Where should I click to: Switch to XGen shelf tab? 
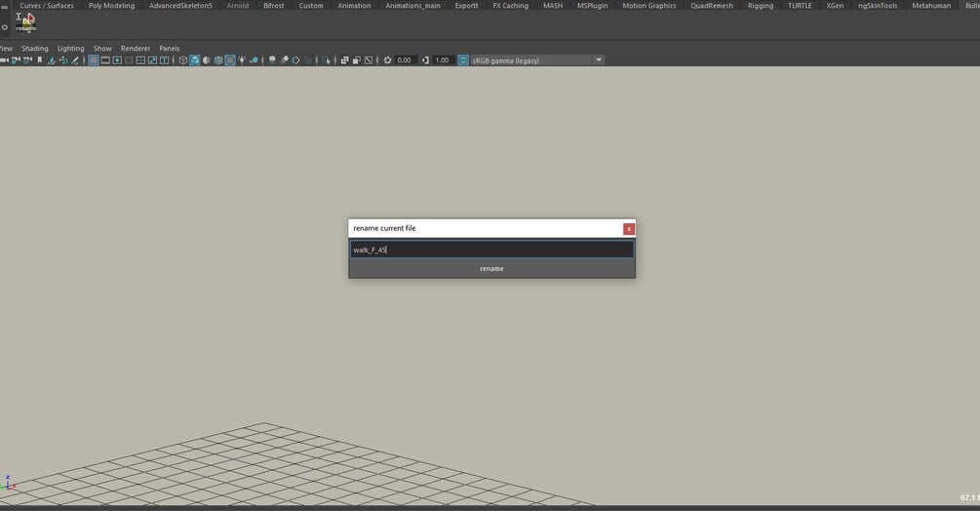pos(835,6)
